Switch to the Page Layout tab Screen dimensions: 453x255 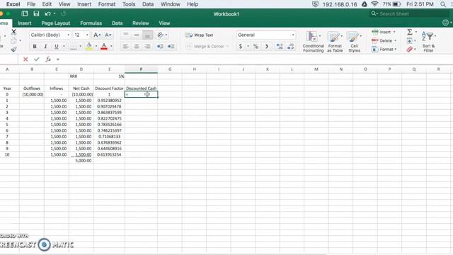tap(56, 23)
